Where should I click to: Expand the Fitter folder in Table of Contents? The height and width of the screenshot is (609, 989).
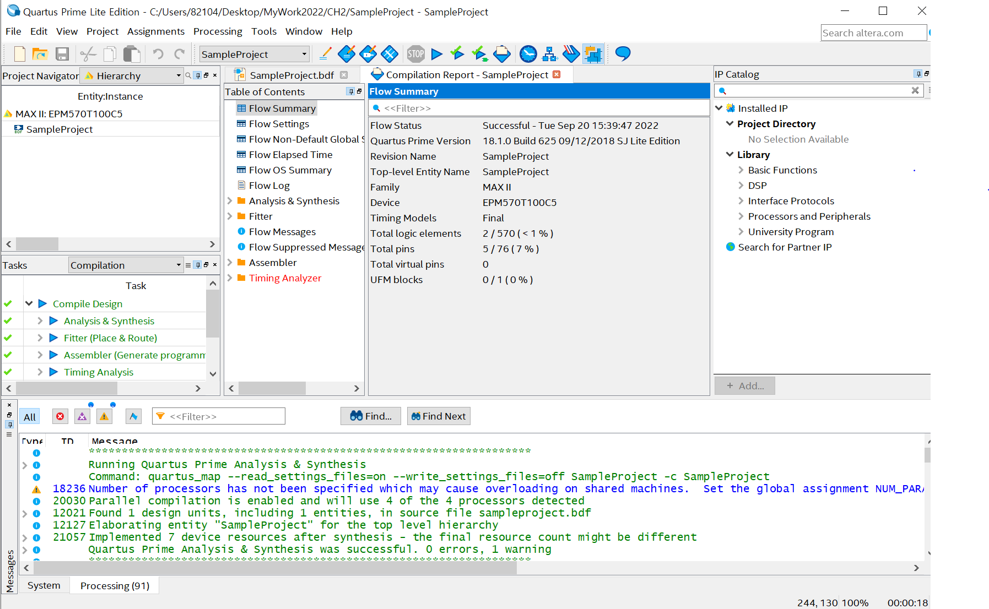(x=230, y=216)
